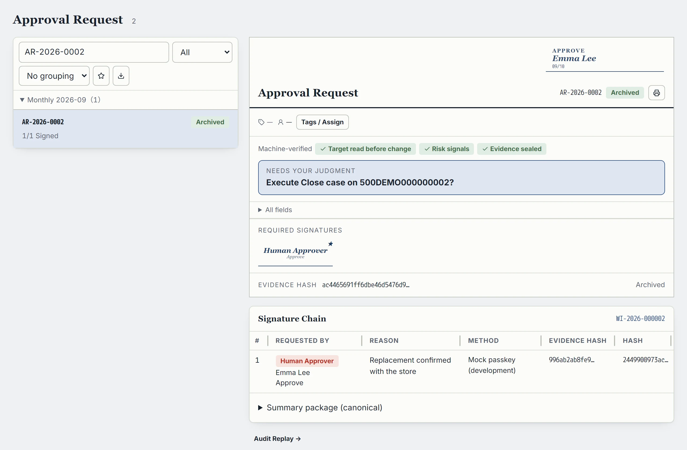This screenshot has width=687, height=450.
Task: Click the Evidence sealed checkmark badge
Action: coord(511,149)
